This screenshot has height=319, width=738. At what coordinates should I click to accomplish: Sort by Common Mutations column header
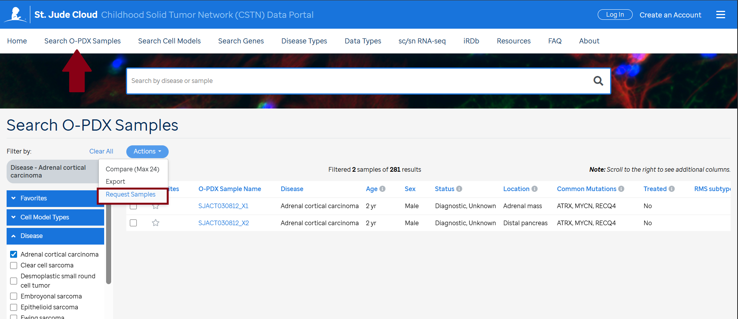click(x=586, y=189)
